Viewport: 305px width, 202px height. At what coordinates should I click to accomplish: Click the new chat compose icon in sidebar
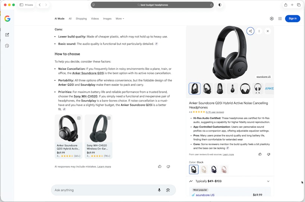(7, 35)
